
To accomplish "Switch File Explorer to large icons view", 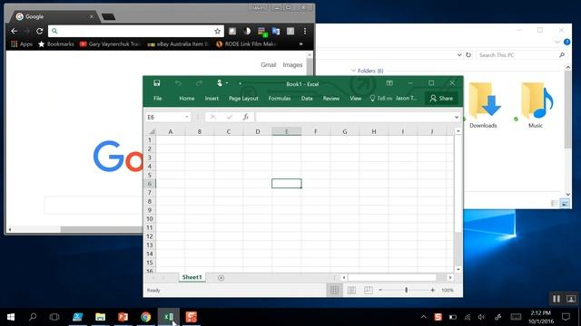I will point(565,203).
